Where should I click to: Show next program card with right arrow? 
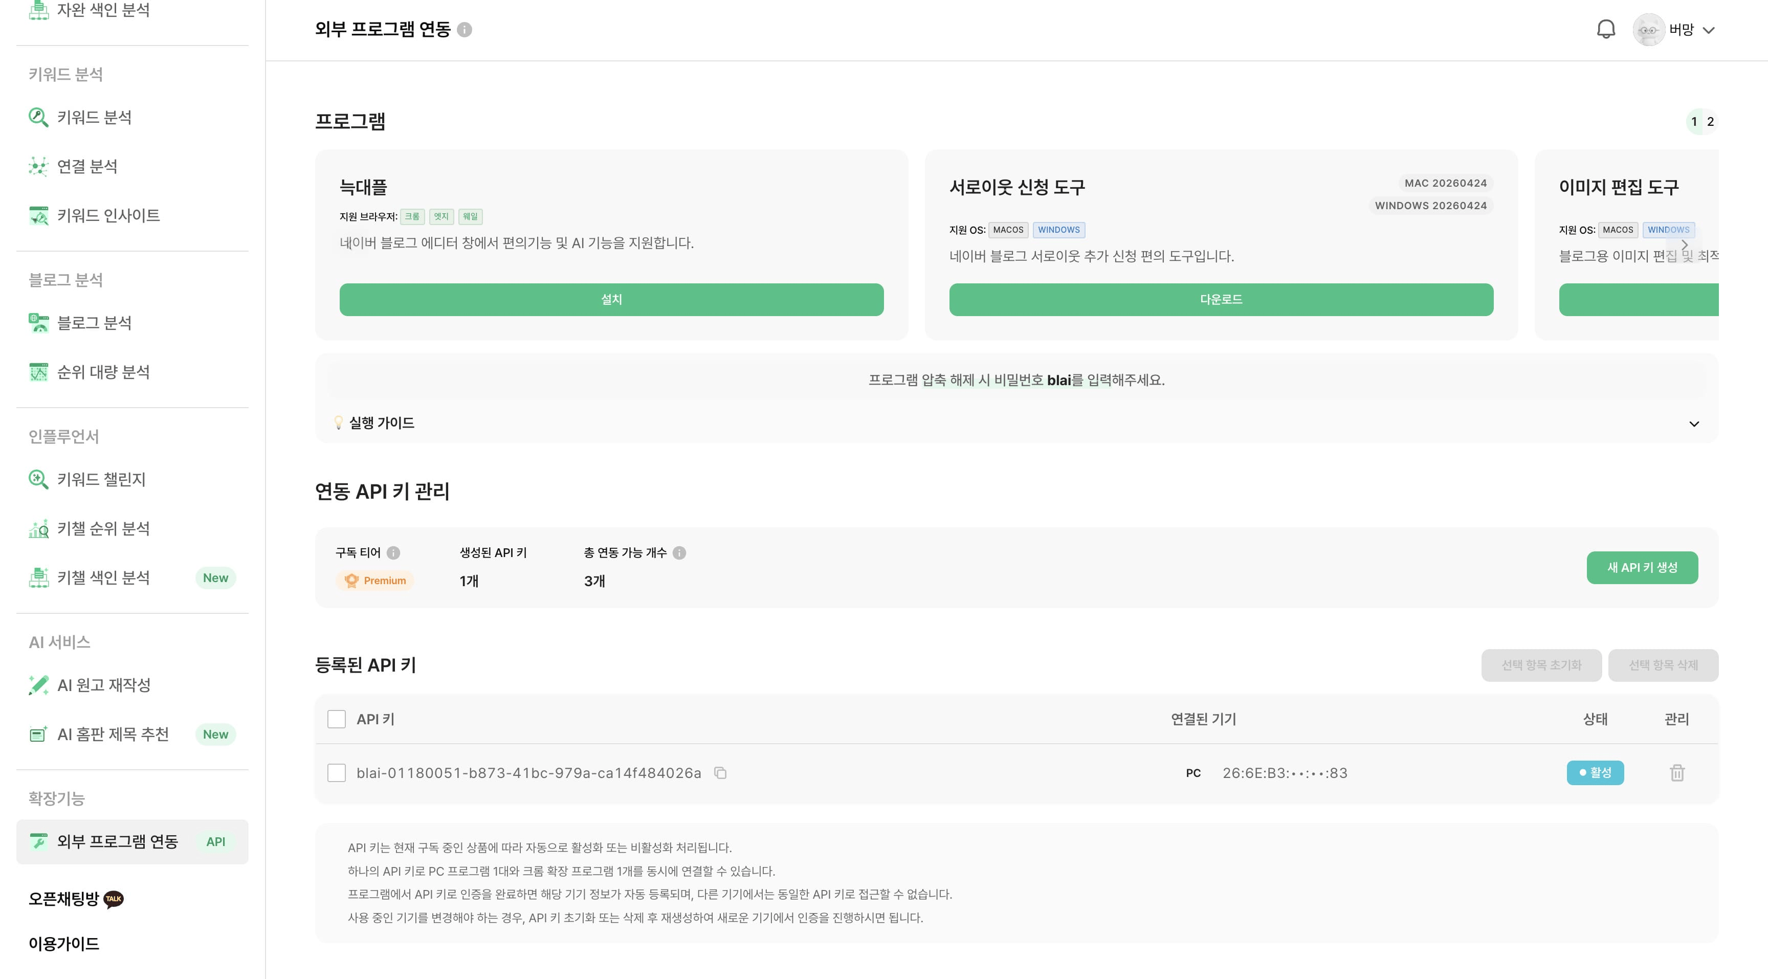[x=1684, y=245]
